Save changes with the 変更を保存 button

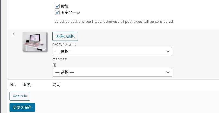pyautogui.click(x=22, y=107)
